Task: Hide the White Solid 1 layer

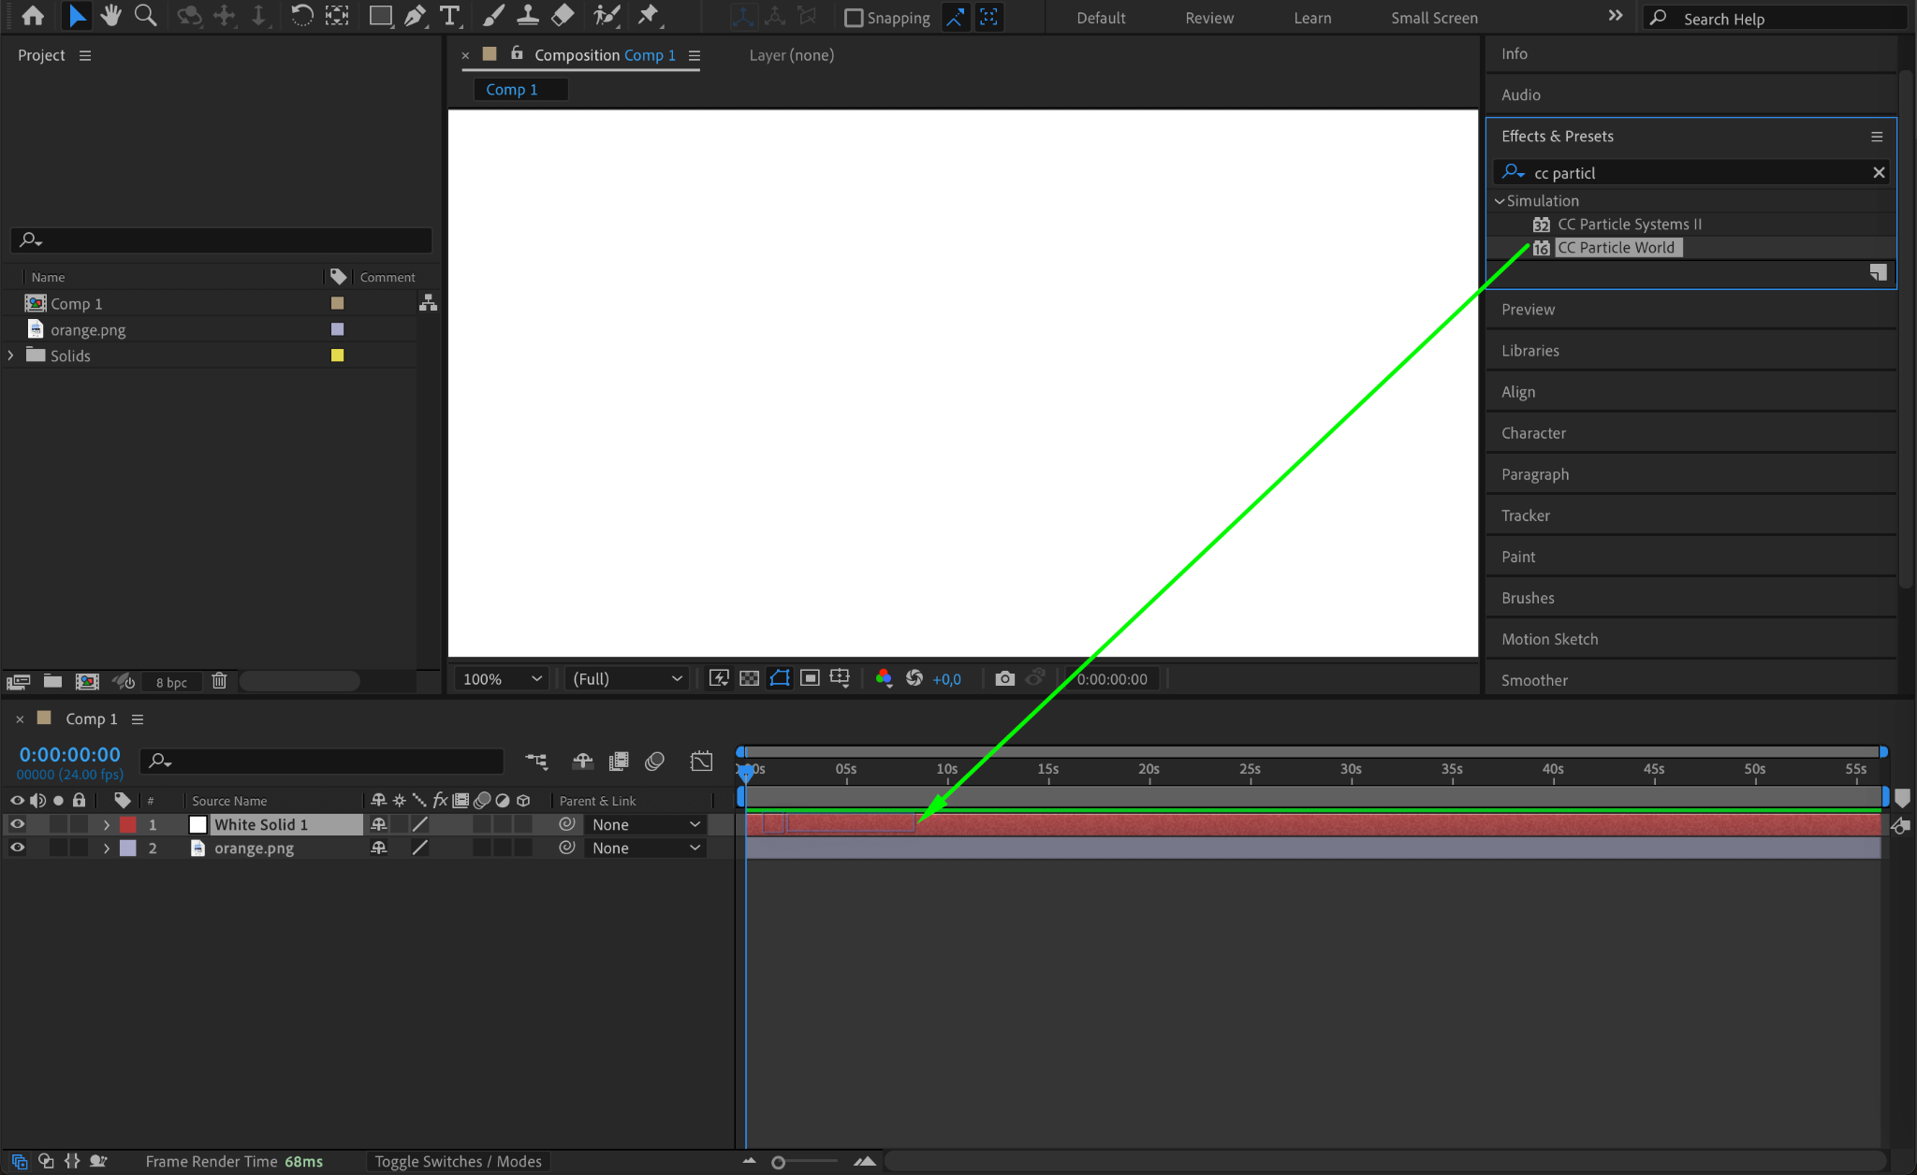Action: [17, 824]
